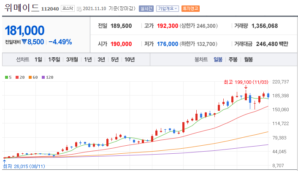Viewport: 298px width, 171px height.
Task: Click the -4.49% change percentage
Action: click(x=60, y=42)
